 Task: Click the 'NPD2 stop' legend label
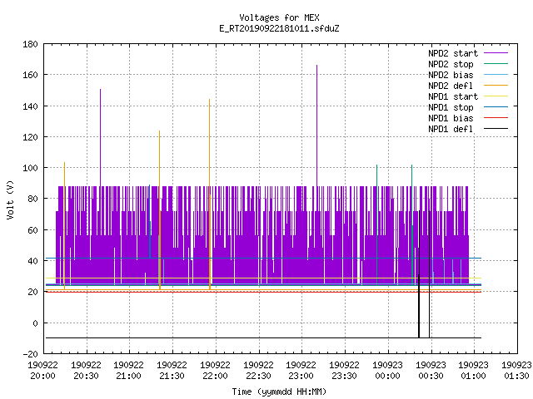click(451, 64)
